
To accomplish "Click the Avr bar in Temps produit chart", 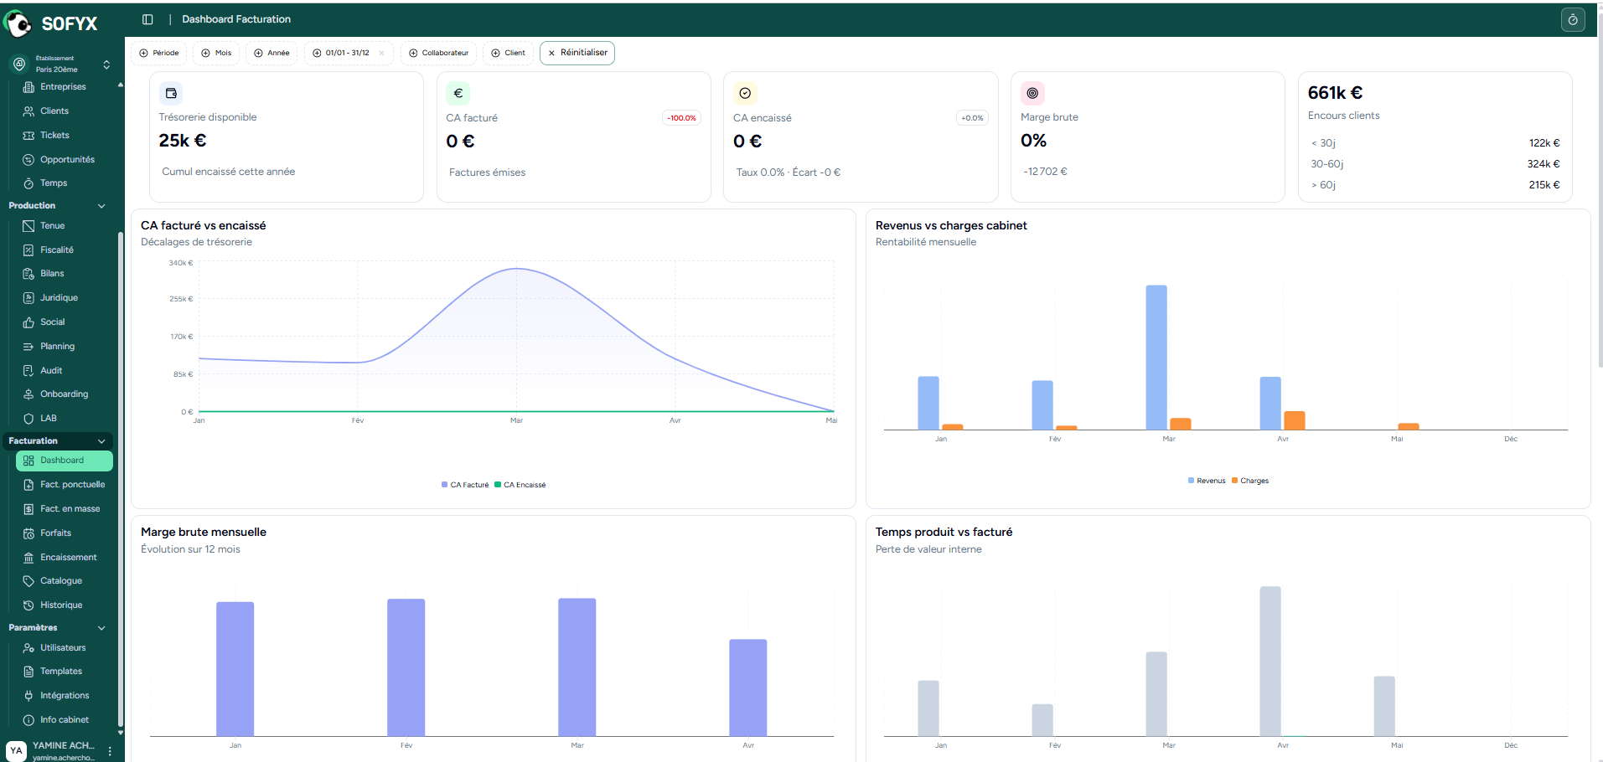I will click(x=1270, y=662).
